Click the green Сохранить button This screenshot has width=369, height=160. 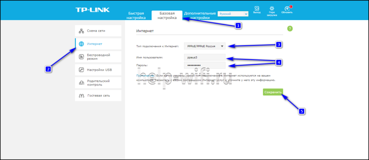coord(273,92)
